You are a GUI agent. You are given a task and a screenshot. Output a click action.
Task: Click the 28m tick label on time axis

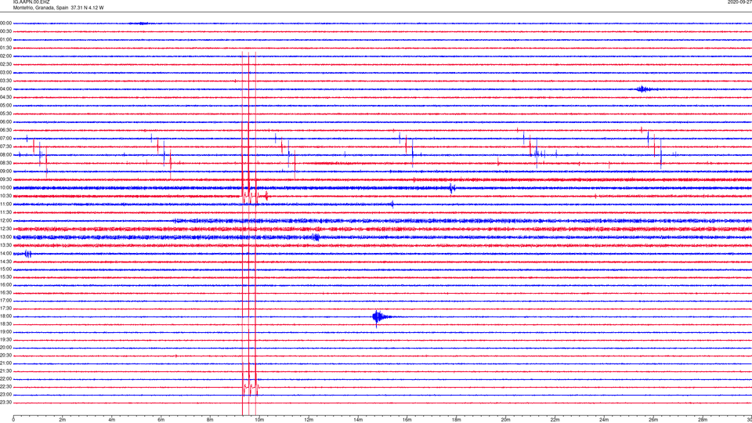coord(703,420)
